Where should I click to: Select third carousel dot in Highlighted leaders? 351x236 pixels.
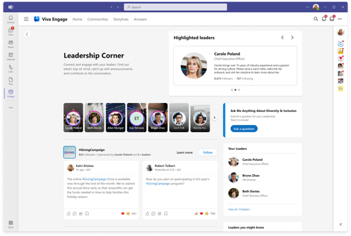239,90
